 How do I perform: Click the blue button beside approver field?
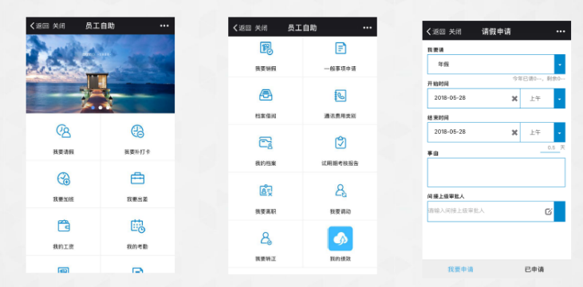click(560, 211)
